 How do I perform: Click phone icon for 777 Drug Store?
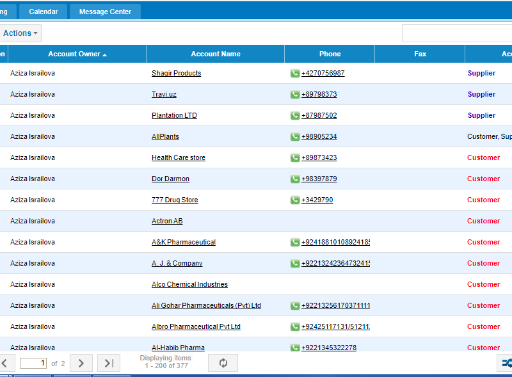pyautogui.click(x=295, y=200)
